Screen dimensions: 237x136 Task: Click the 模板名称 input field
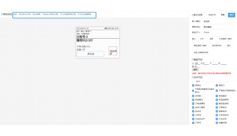[217, 27]
